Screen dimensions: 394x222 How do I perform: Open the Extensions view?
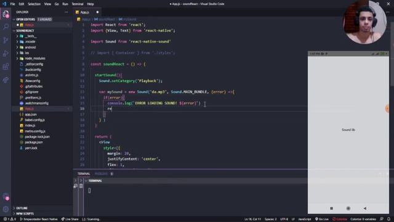(6, 67)
